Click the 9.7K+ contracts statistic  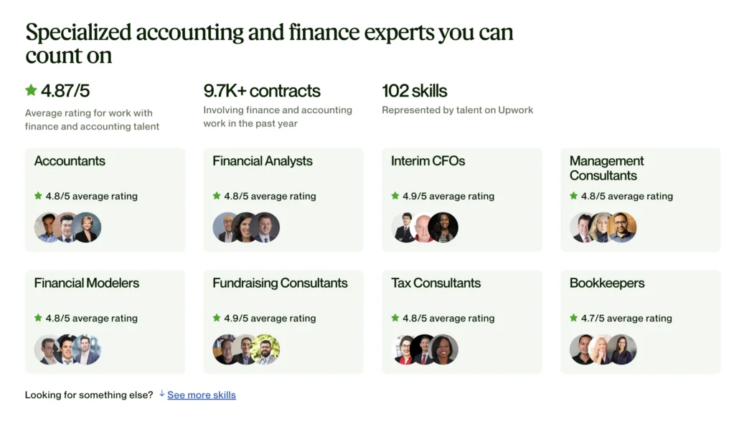(x=263, y=91)
